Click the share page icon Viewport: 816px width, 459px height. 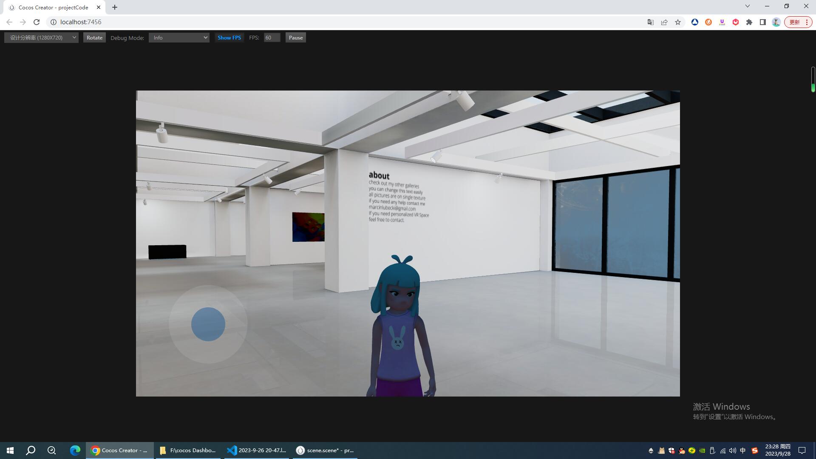tap(664, 22)
